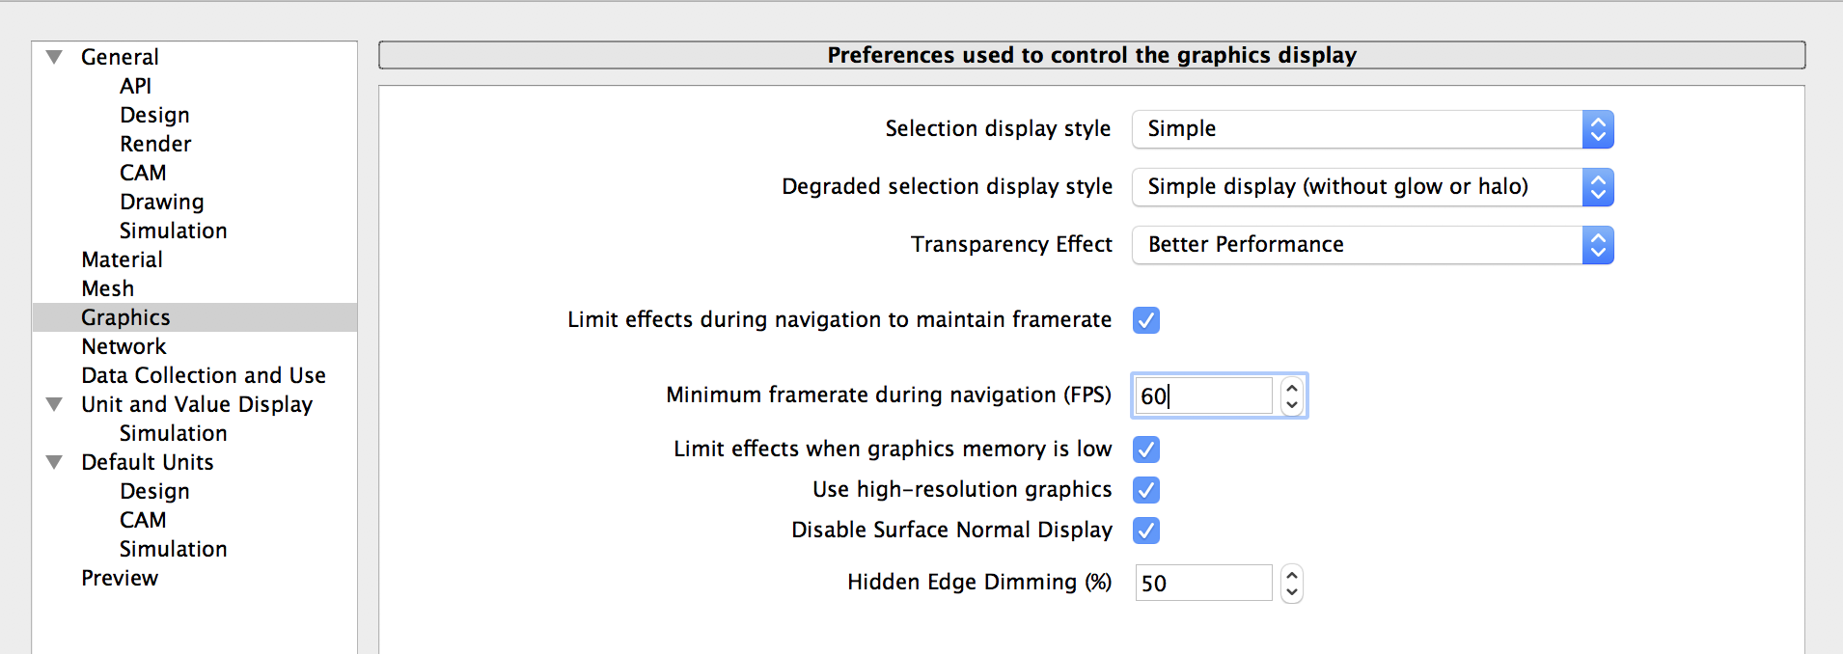Viewport: 1843px width, 654px height.
Task: Select API preferences
Action: coord(135,86)
